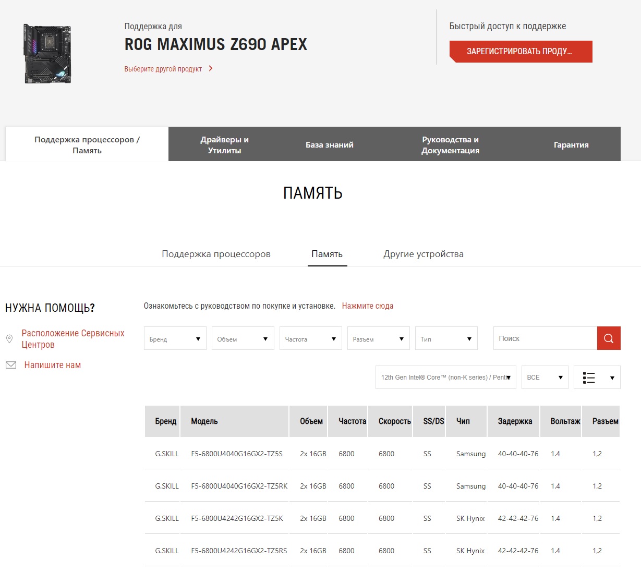Open the Частота filter dropdown
The width and height of the screenshot is (641, 572).
coord(311,338)
